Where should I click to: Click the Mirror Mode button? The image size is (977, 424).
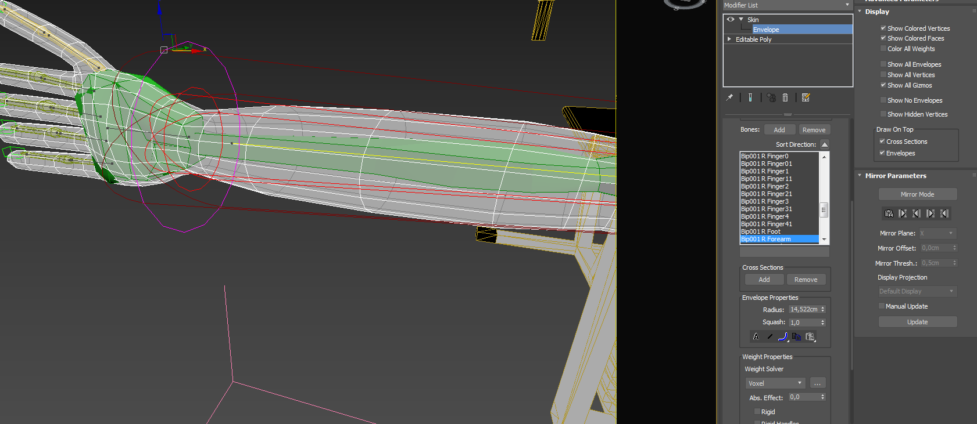click(x=918, y=194)
